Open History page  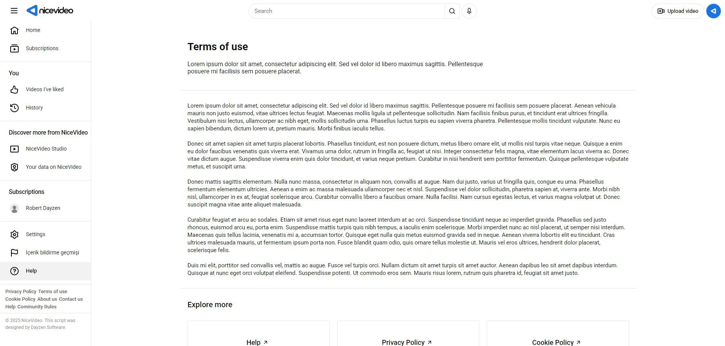(46, 108)
